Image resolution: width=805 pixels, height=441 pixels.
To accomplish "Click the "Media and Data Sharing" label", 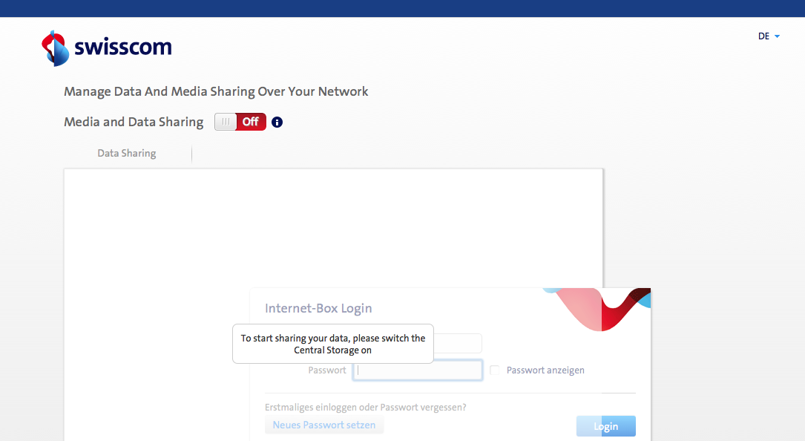I will 134,122.
